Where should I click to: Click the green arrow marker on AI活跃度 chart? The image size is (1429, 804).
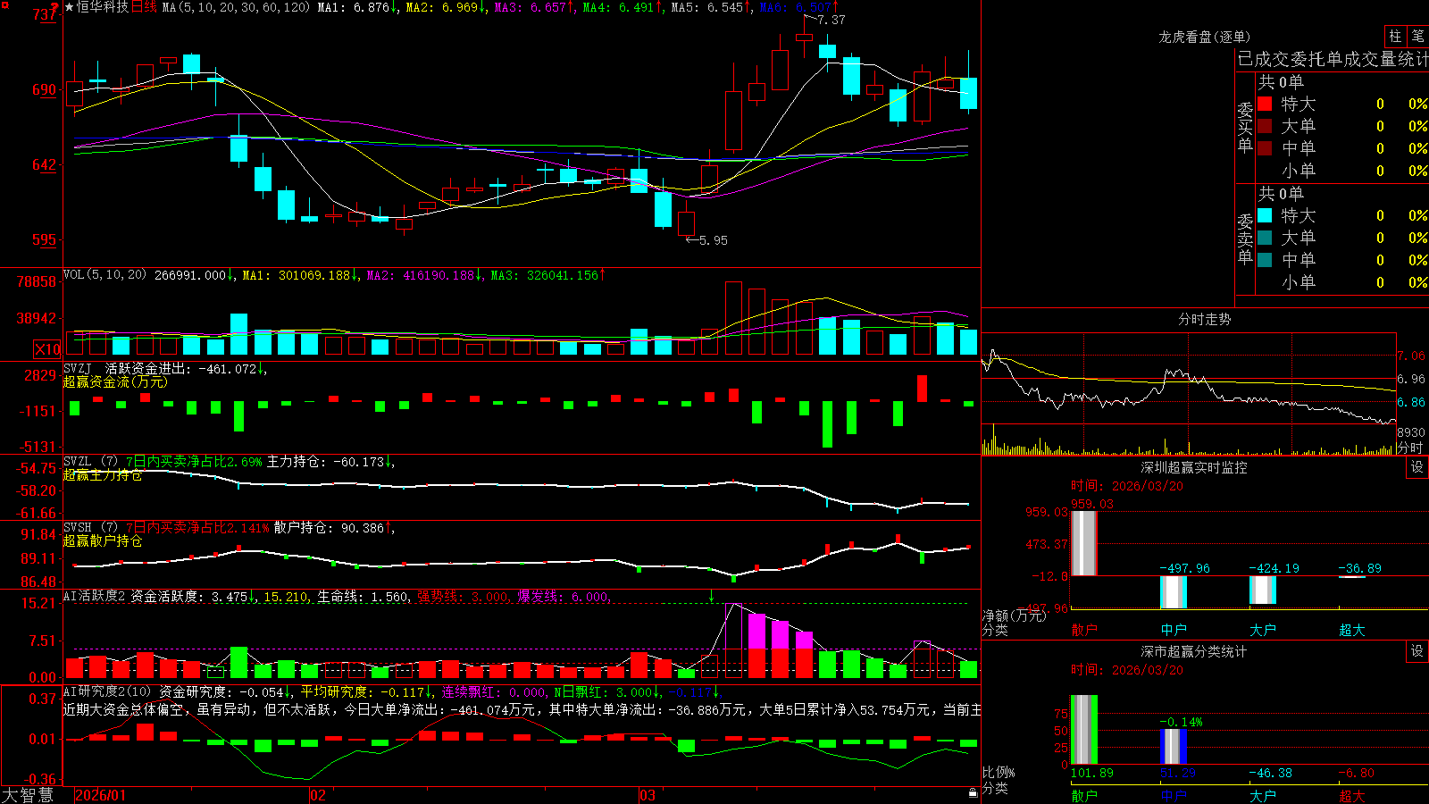click(x=712, y=596)
